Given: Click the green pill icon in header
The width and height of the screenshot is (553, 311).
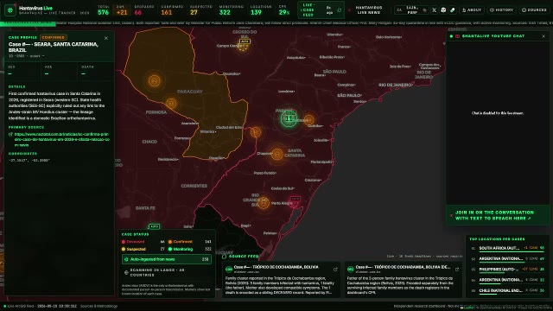Looking at the screenshot, I should click(x=453, y=10).
